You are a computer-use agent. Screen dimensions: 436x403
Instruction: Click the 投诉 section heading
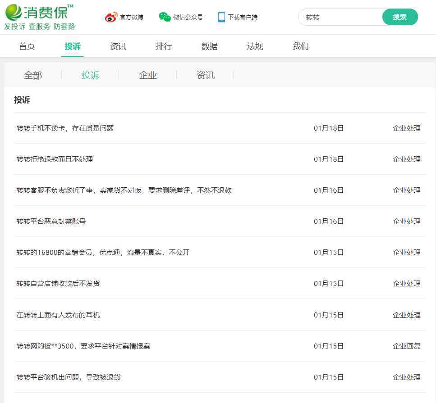pyautogui.click(x=22, y=100)
